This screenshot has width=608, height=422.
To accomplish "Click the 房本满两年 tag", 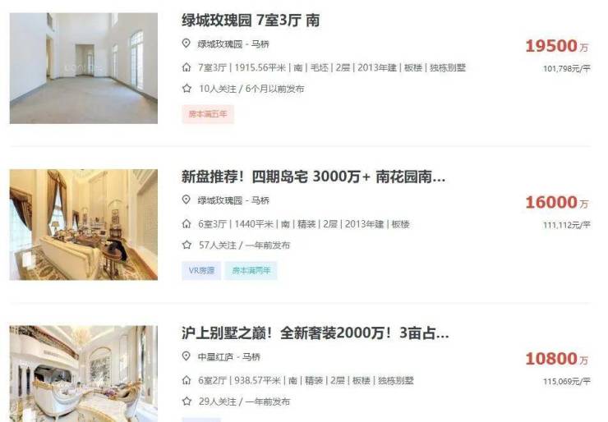I will 251,270.
